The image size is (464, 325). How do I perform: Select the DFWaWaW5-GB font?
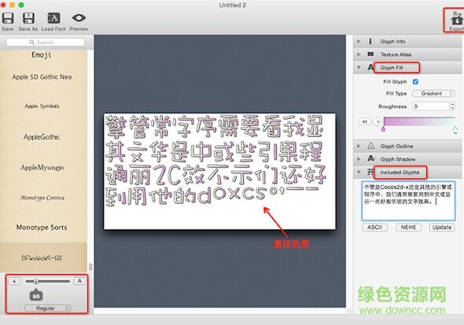(42, 258)
